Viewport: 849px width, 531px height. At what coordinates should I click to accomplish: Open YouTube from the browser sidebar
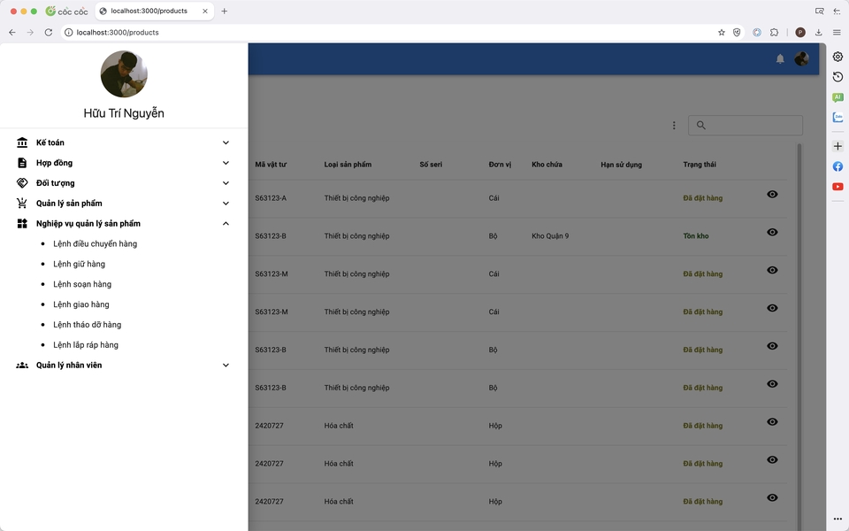coord(838,187)
